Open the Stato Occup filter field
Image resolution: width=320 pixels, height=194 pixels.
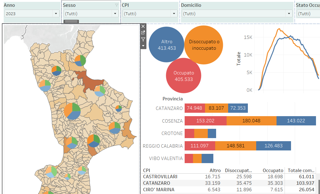[308, 14]
